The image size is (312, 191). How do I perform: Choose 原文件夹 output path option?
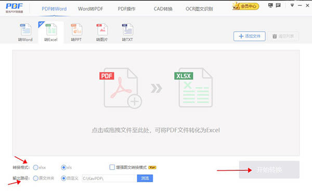tap(35, 179)
